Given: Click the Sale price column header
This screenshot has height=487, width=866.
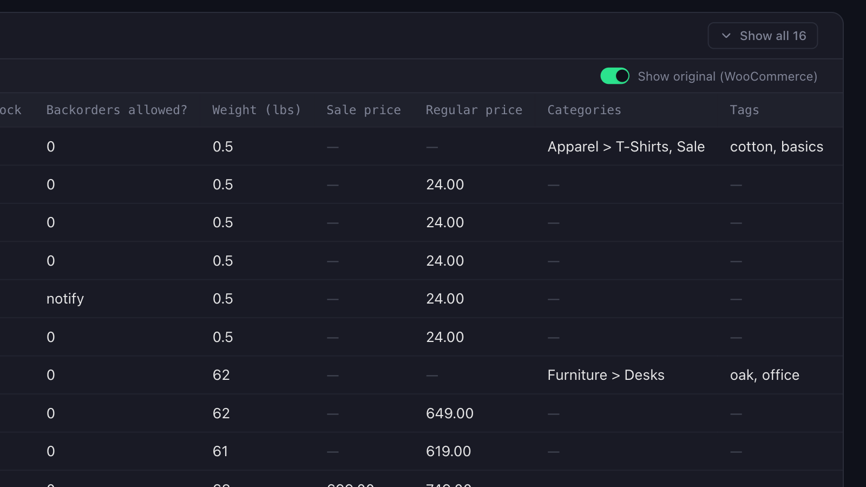Looking at the screenshot, I should [364, 110].
